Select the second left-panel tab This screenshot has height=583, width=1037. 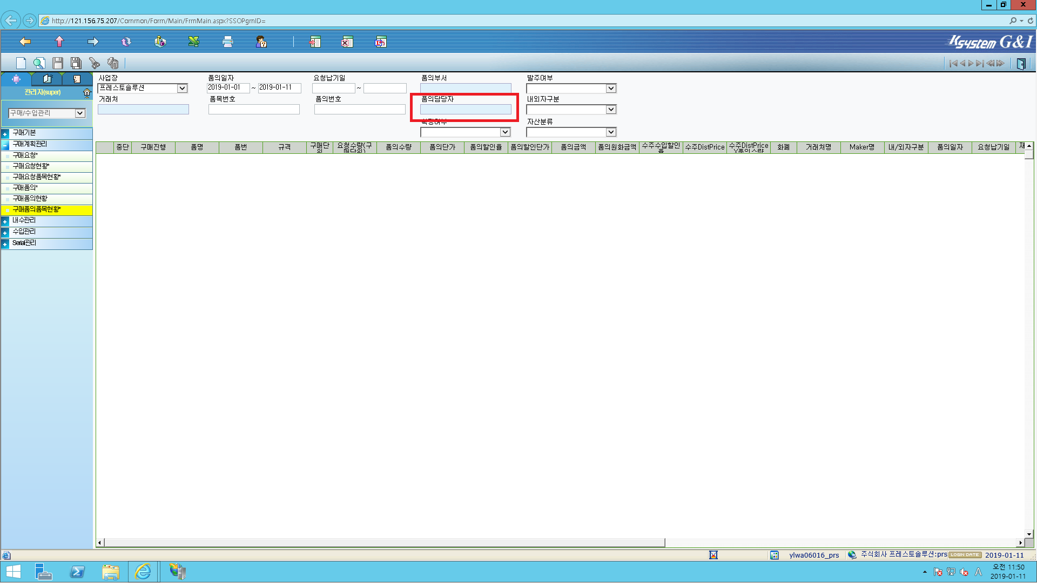[47, 79]
